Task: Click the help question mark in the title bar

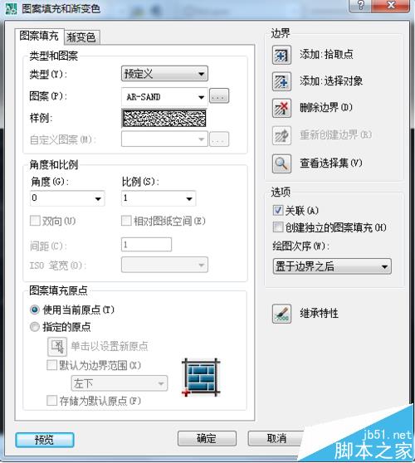Action: (360, 5)
